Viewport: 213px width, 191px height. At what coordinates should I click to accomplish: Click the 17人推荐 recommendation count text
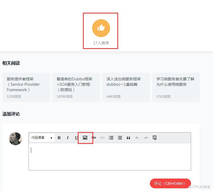101,43
